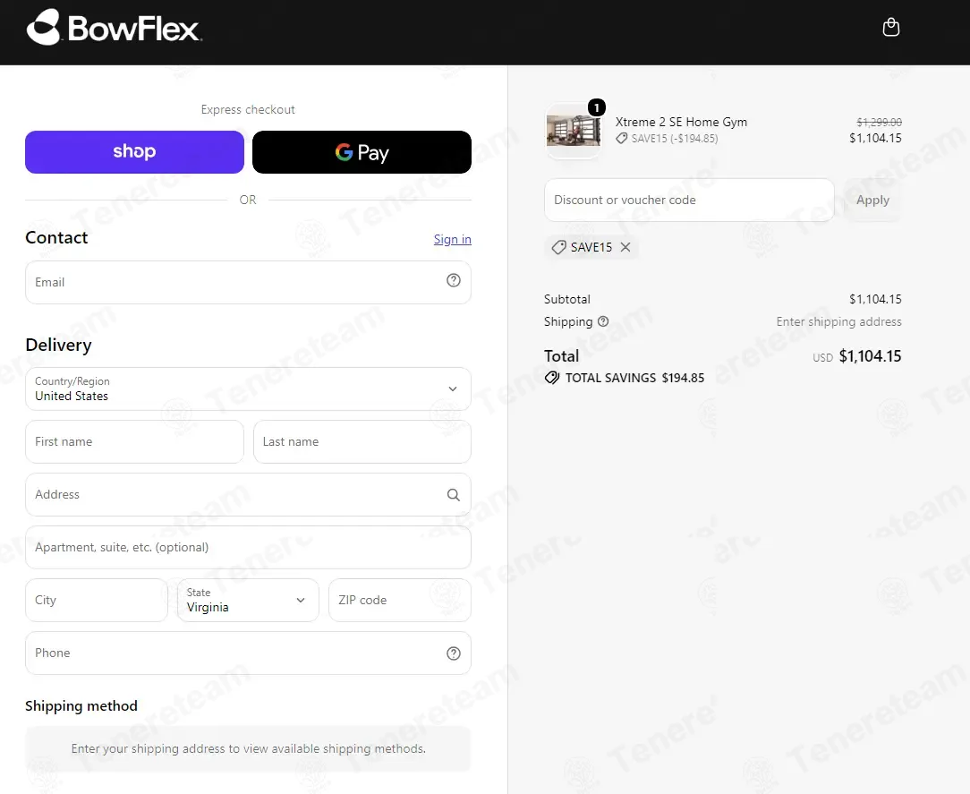Pay with Shop express checkout
This screenshot has width=970, height=794.
(134, 151)
